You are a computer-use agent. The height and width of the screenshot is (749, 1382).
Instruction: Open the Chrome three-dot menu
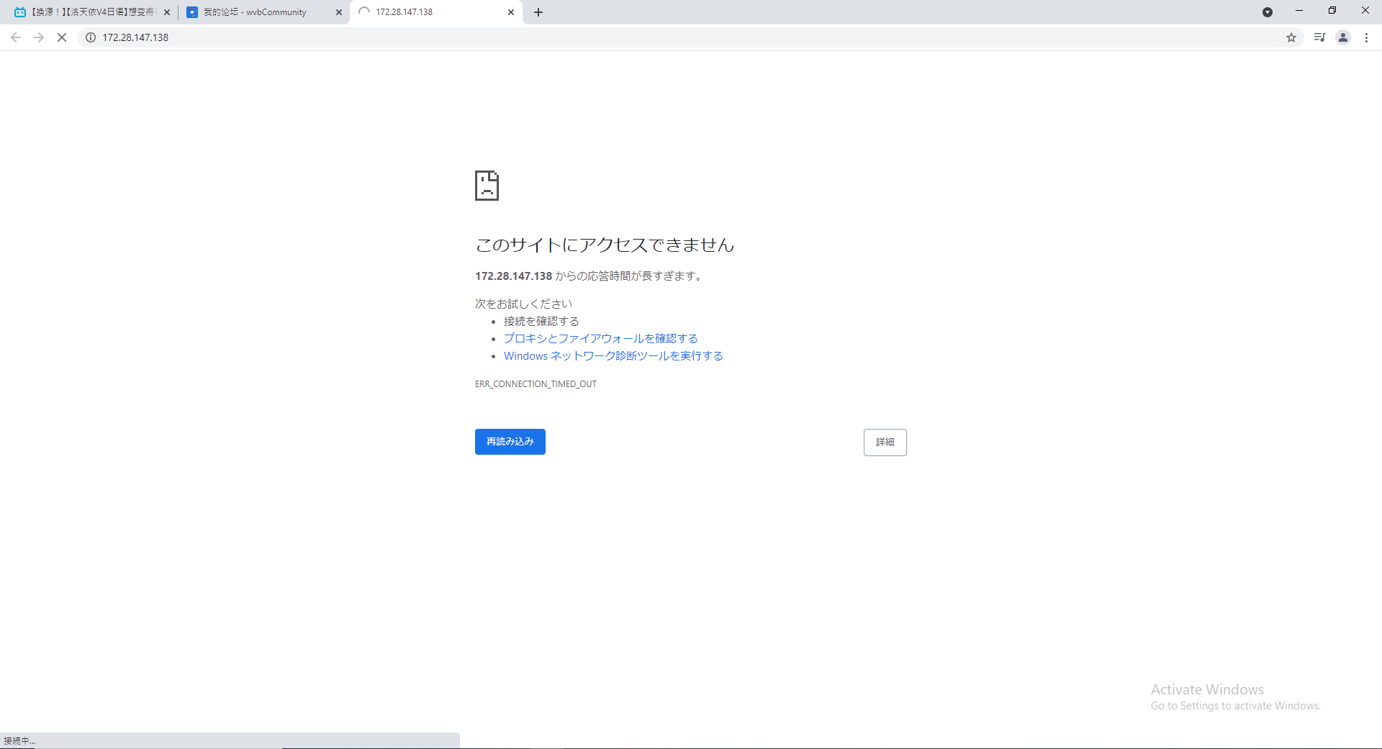click(1366, 37)
